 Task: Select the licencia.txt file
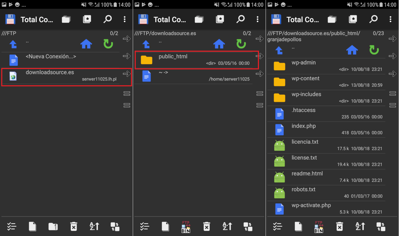pyautogui.click(x=326, y=145)
